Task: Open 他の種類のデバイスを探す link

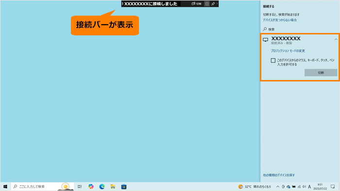Action: pyautogui.click(x=279, y=175)
